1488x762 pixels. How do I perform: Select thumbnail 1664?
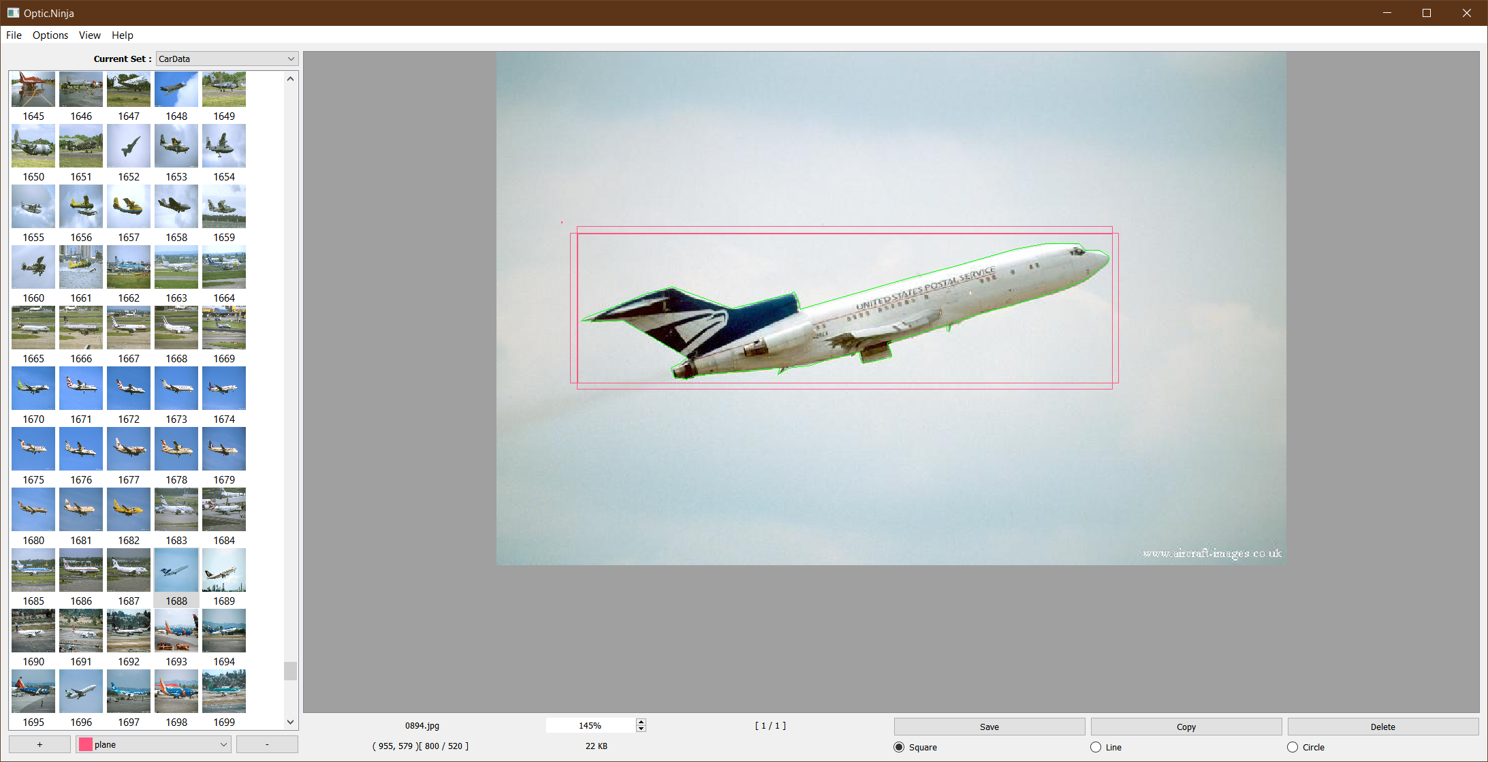pyautogui.click(x=224, y=267)
